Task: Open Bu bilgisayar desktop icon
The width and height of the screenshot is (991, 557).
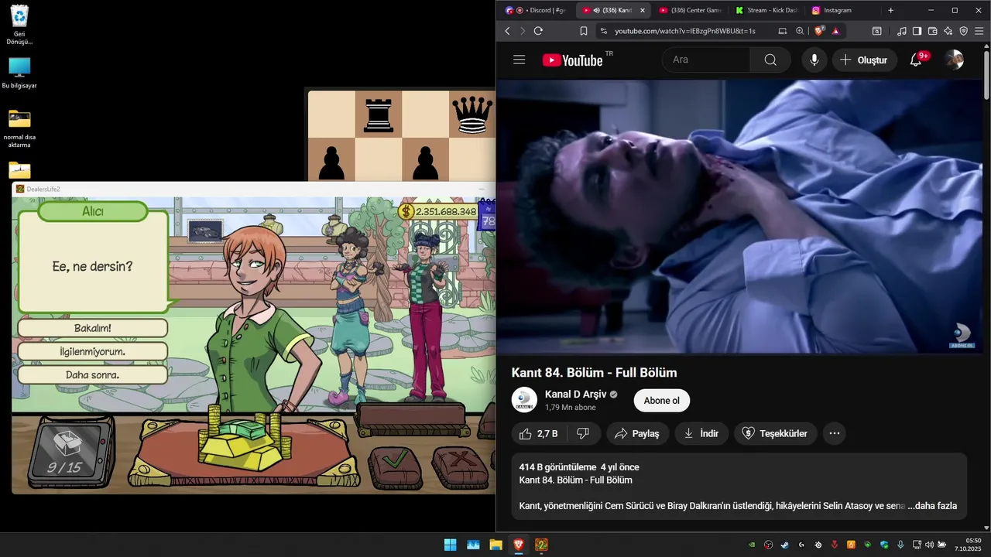Action: pyautogui.click(x=19, y=73)
